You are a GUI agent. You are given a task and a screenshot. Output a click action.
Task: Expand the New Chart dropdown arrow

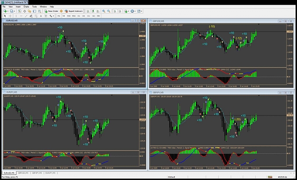click(8, 11)
